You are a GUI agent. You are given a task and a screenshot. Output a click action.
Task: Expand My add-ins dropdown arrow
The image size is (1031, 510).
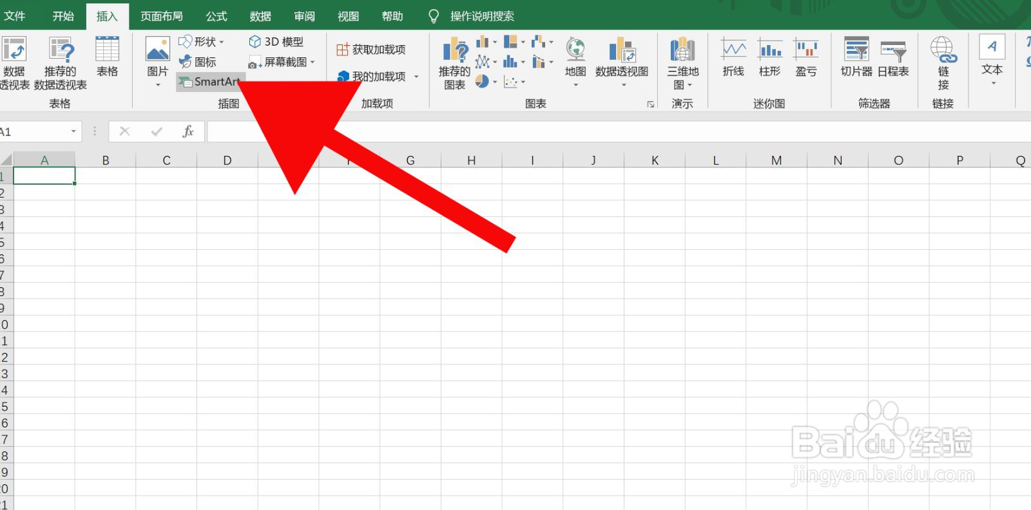[416, 77]
